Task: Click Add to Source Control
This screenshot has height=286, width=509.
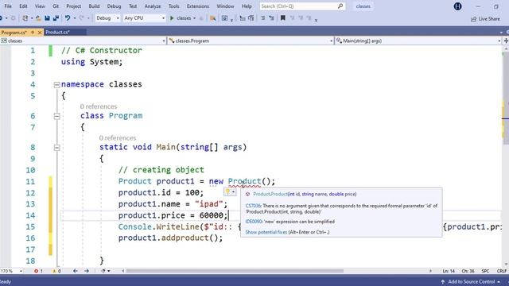Action: coord(472,282)
